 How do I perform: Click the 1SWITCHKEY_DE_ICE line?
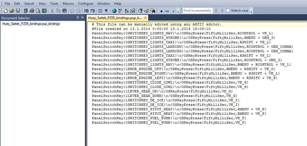[166, 100]
